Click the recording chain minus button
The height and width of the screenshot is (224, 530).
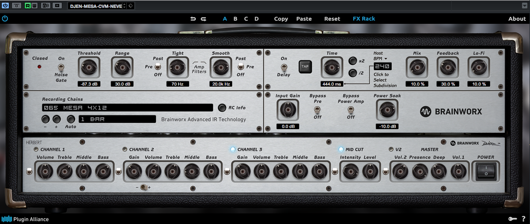pos(45,119)
